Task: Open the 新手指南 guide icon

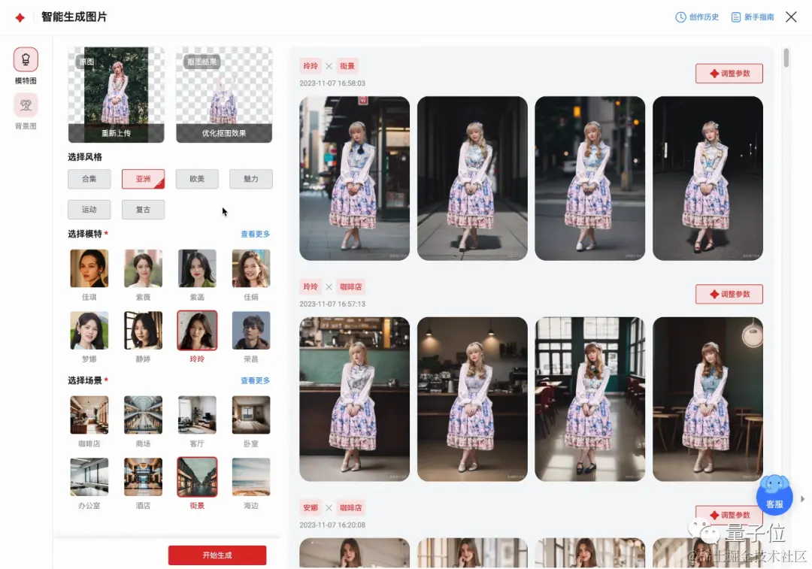Action: pyautogui.click(x=736, y=17)
